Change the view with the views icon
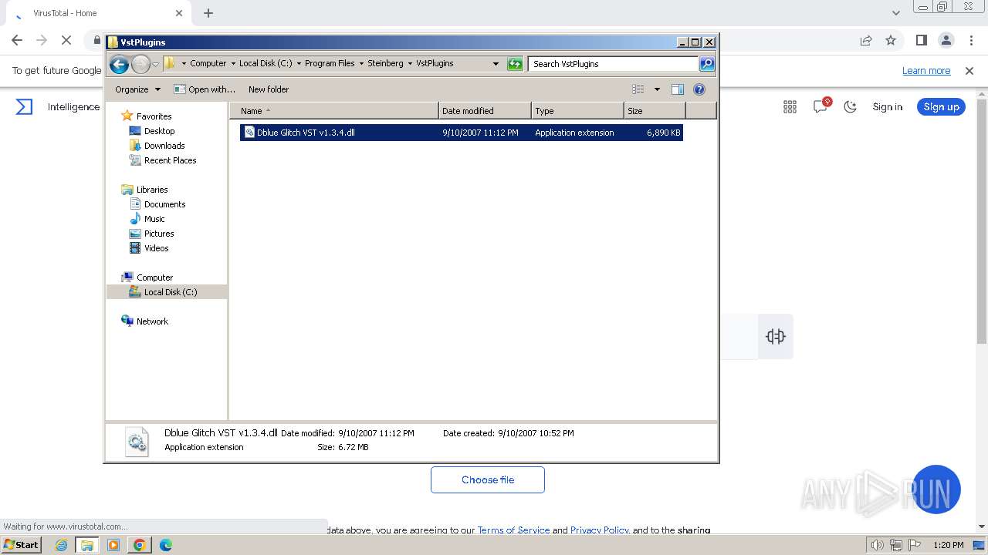The width and height of the screenshot is (988, 555). (x=638, y=89)
